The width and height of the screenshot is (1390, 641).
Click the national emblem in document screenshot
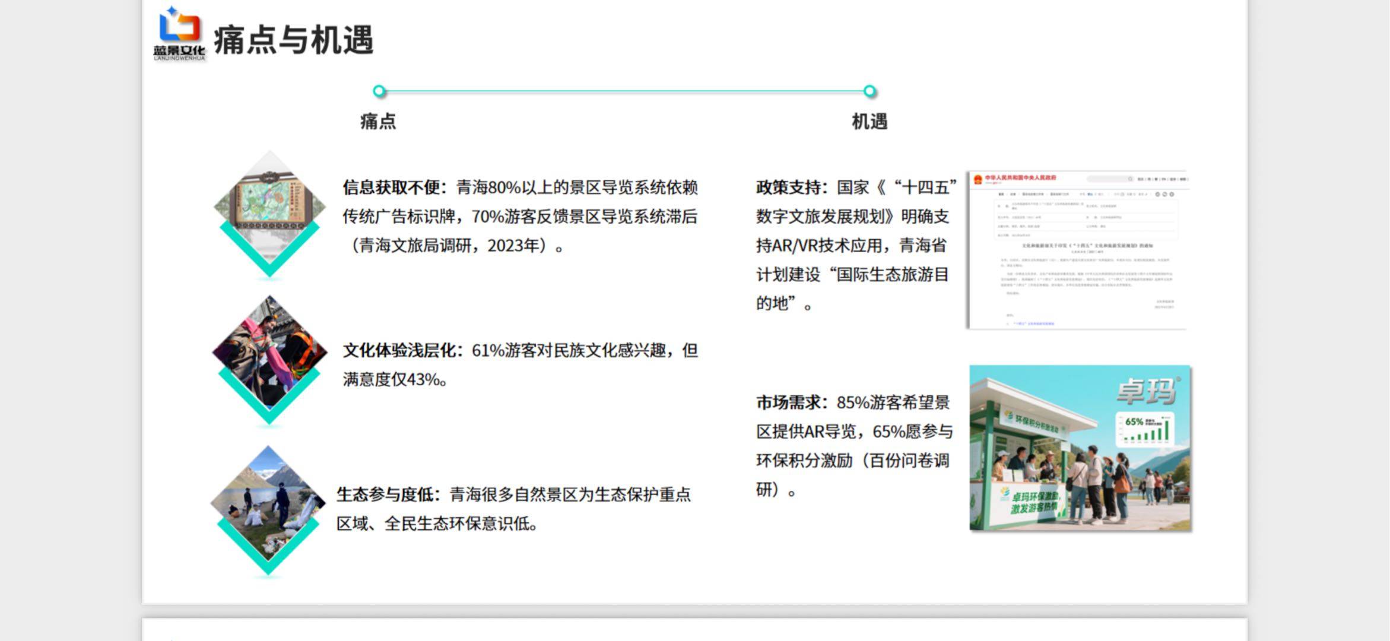(978, 179)
